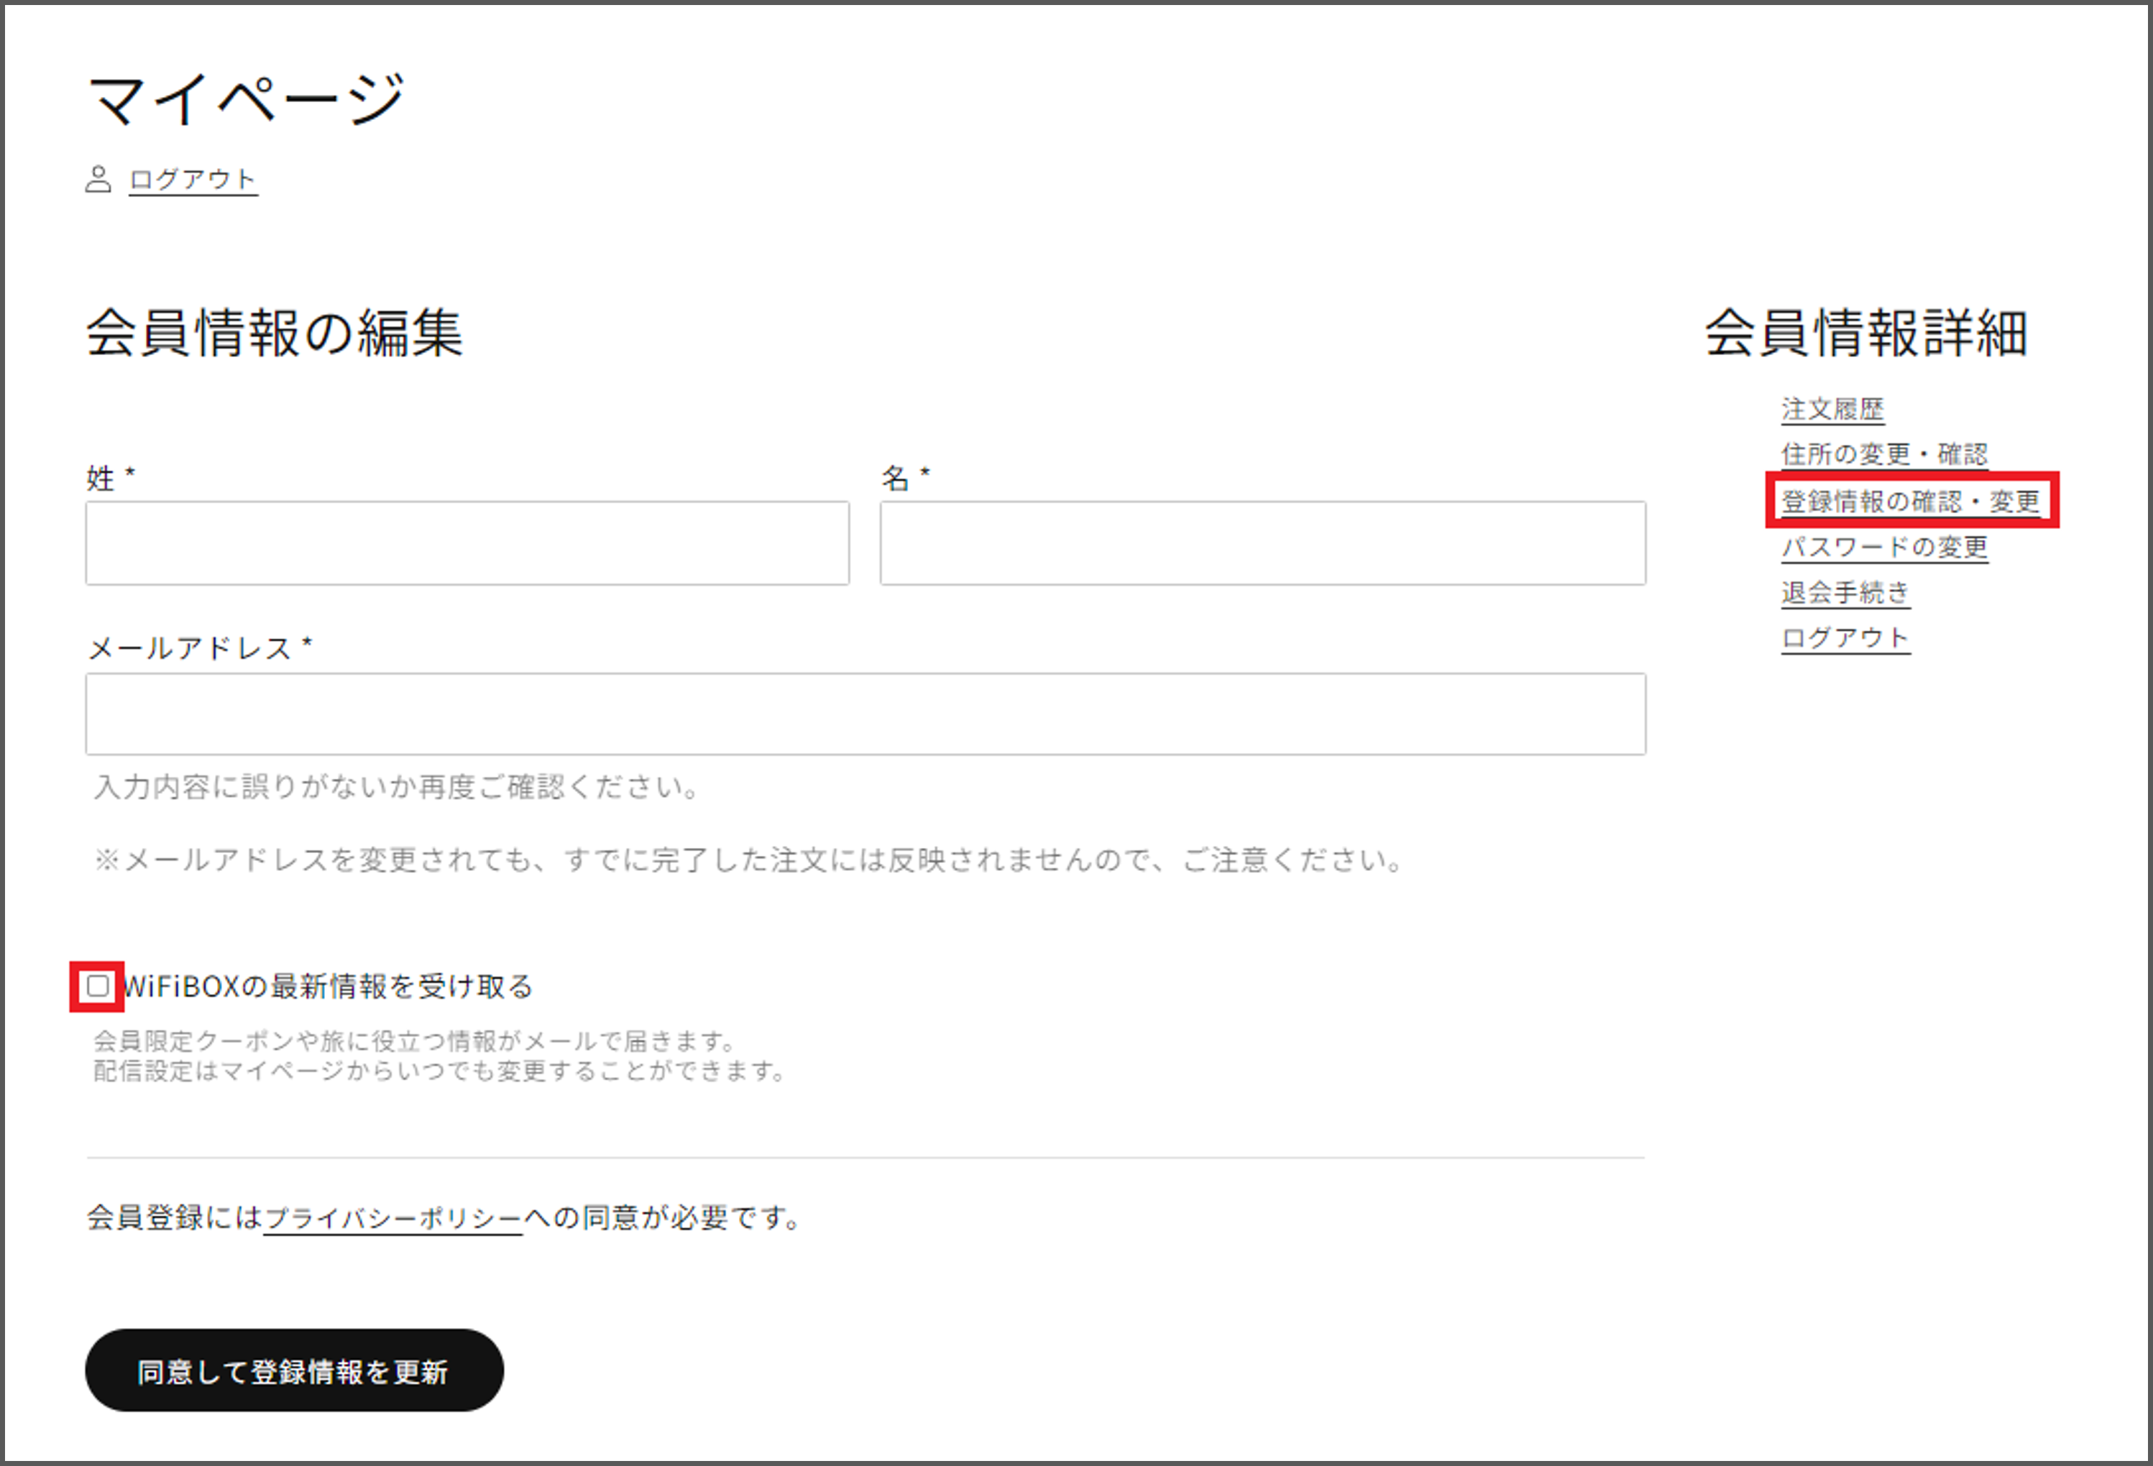Click the マイページ page heading
This screenshot has height=1466, width=2153.
coord(247,97)
